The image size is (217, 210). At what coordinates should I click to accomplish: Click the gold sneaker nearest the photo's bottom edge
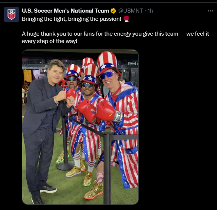[94, 190]
